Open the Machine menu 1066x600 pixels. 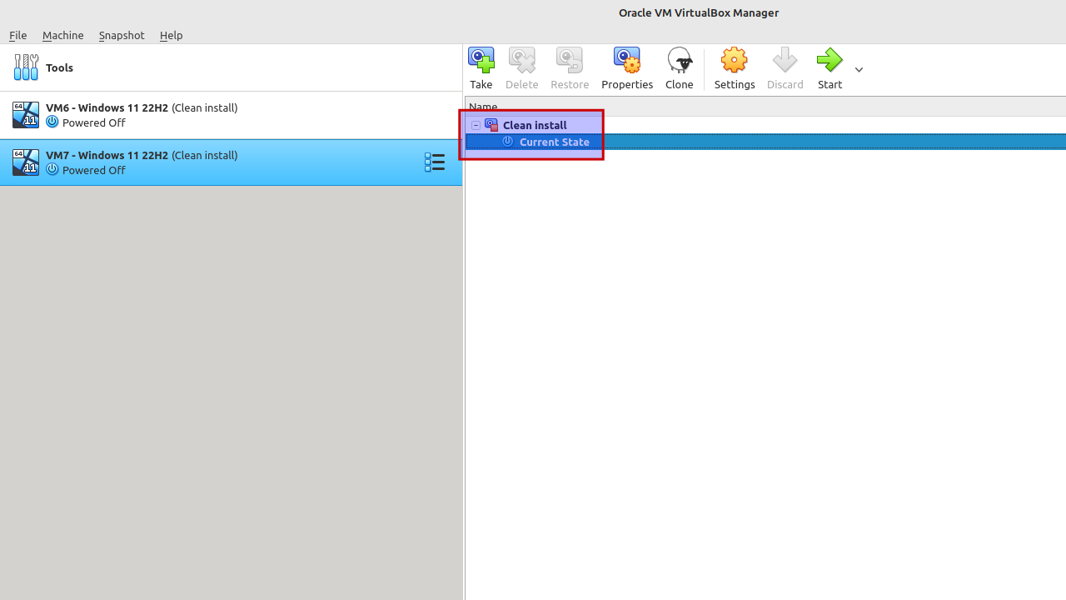pos(62,35)
